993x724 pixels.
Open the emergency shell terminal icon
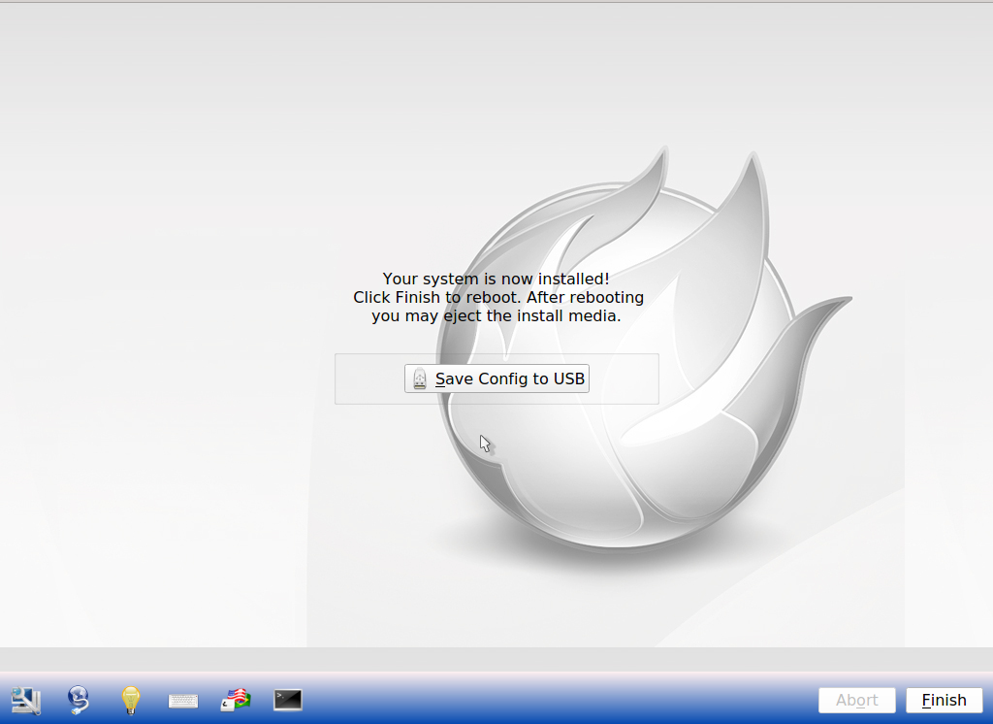[x=288, y=700]
